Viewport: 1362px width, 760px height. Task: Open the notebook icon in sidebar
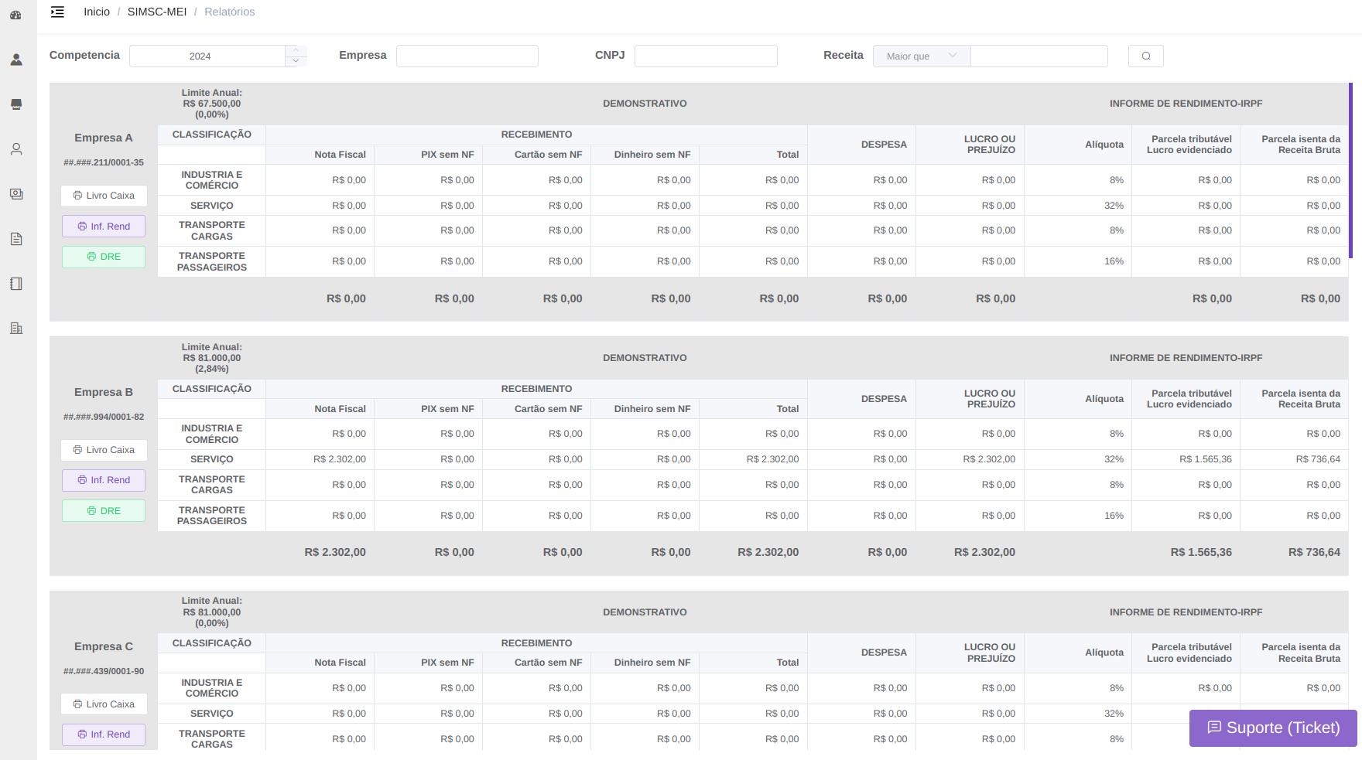click(x=16, y=284)
